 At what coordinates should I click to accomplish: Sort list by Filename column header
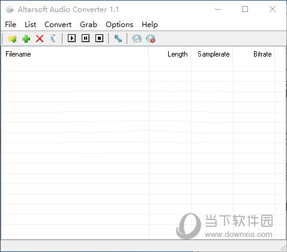(75, 54)
